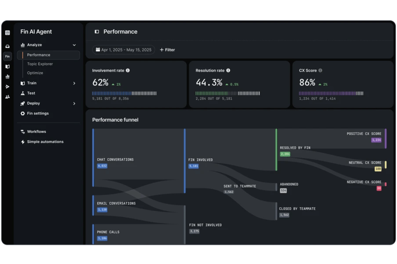Select the CHAT CONVERSATIONS funnel label
397x264 pixels.
tap(115, 160)
